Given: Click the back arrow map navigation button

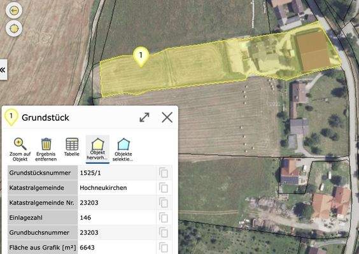Looking at the screenshot, I should 14,11.
